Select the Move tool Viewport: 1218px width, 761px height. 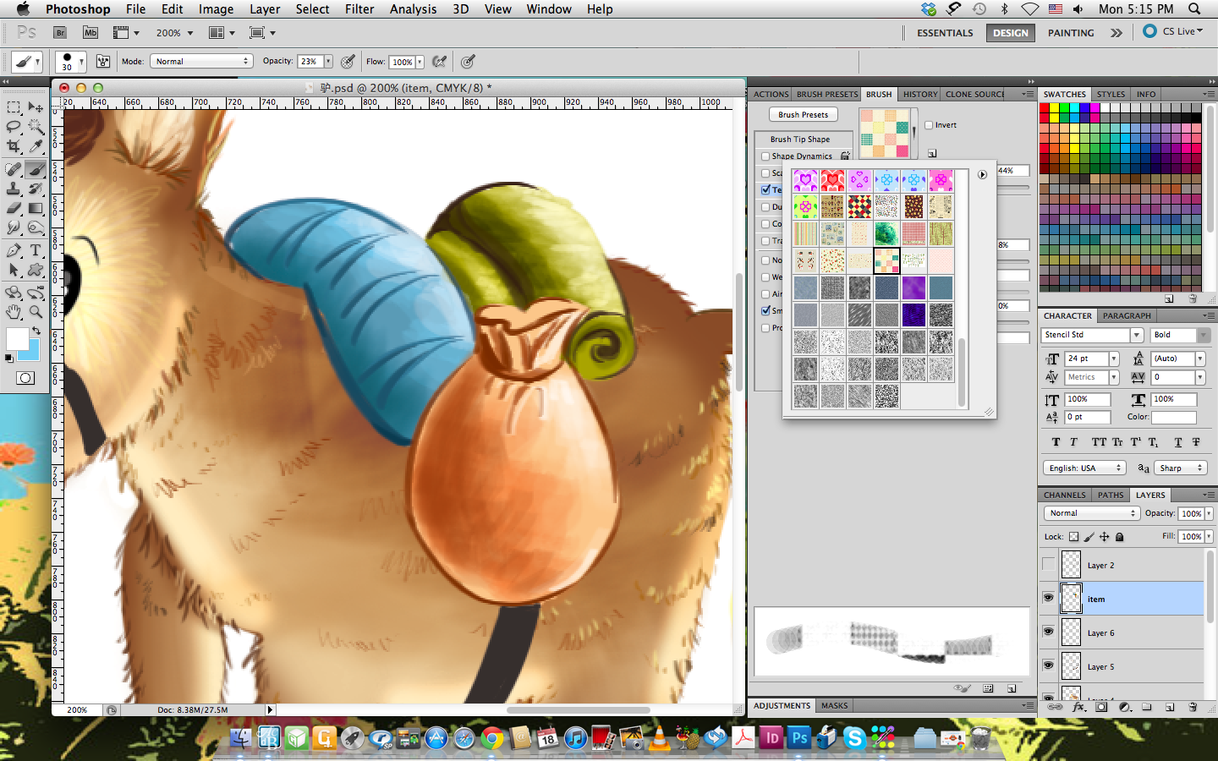coord(36,107)
